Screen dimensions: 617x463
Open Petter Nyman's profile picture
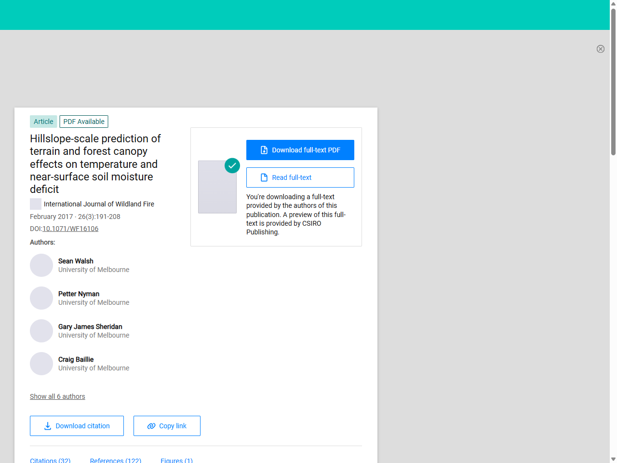(41, 298)
